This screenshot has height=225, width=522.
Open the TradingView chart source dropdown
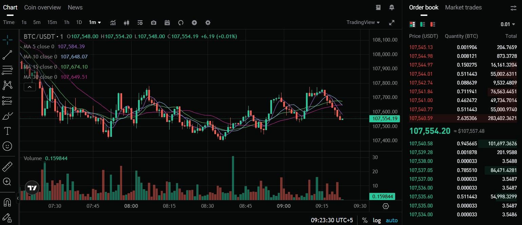363,22
